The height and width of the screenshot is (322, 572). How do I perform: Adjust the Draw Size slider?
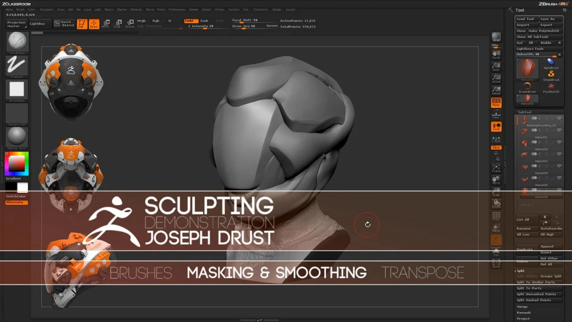[x=255, y=26]
